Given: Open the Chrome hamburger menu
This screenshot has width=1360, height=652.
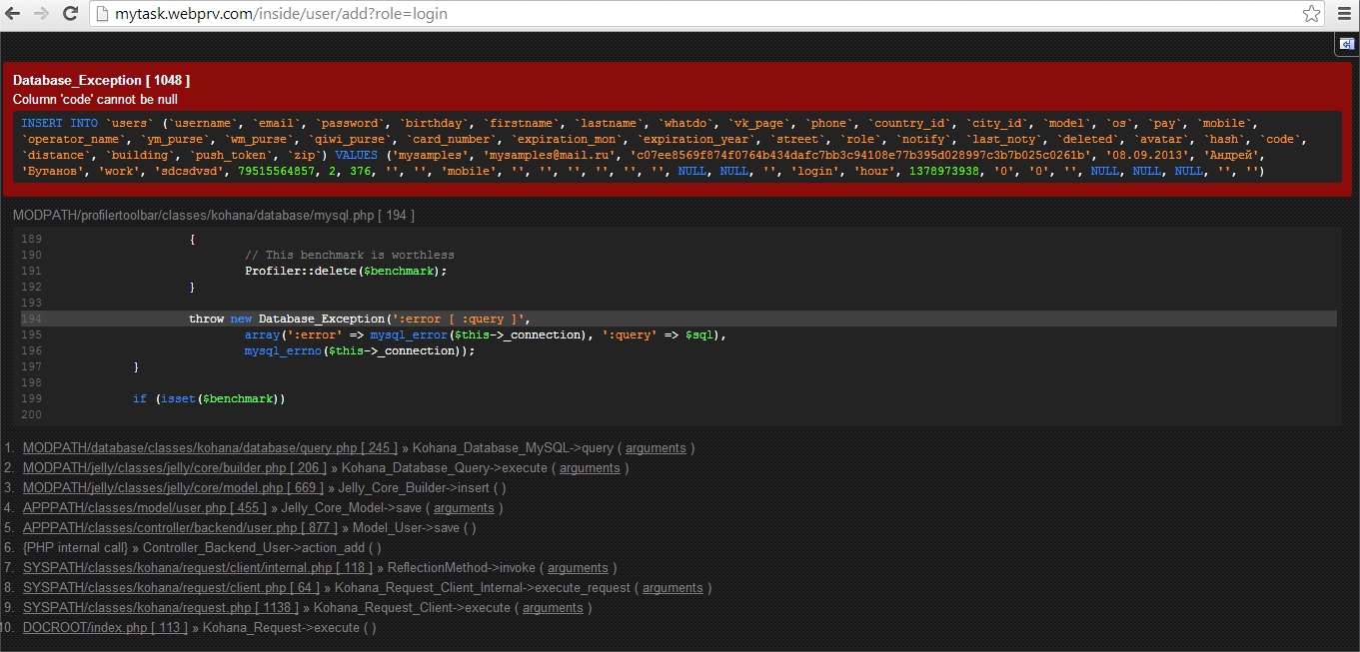Looking at the screenshot, I should 1343,14.
